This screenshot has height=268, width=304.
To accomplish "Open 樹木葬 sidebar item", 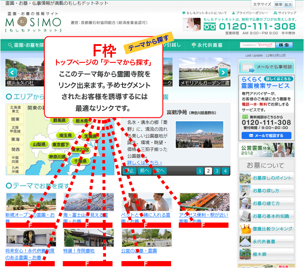I will 266,254.
